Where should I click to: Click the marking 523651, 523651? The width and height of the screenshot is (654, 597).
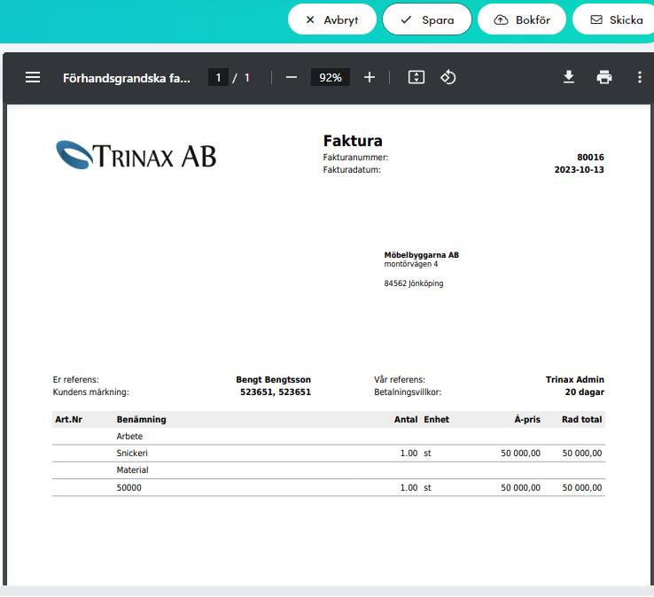tap(276, 392)
